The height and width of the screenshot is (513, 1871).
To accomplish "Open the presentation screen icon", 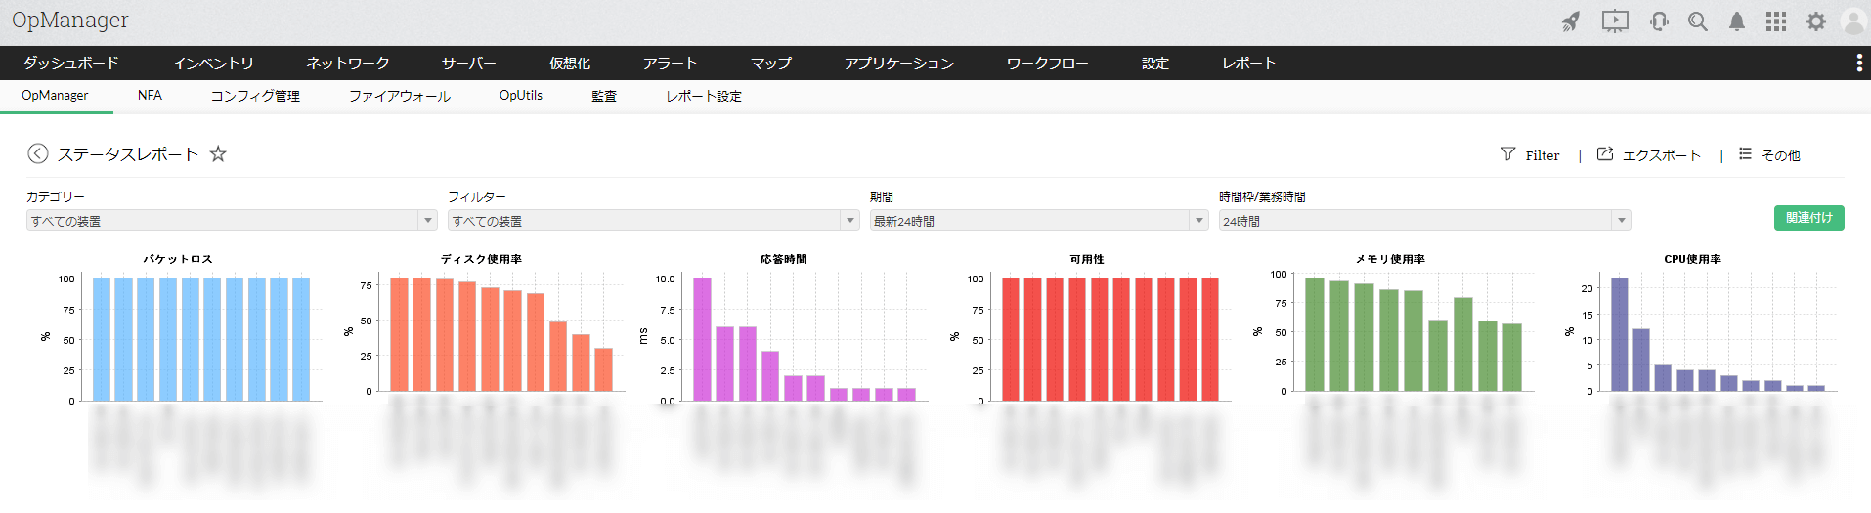I will 1615,21.
